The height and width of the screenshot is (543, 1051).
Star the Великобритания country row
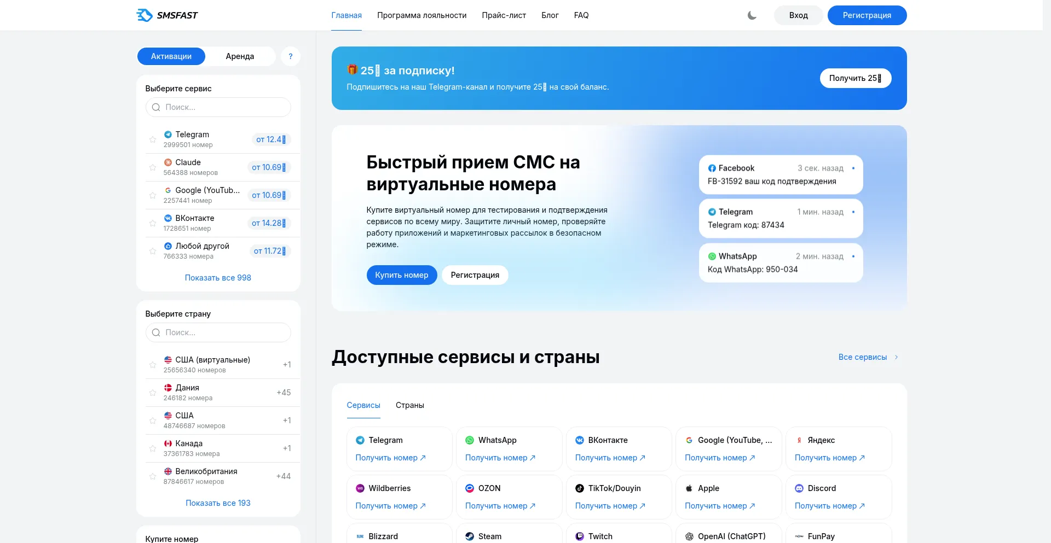(153, 476)
